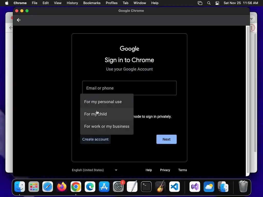Open purple Visual Studio icon in Dock
This screenshot has height=197, width=263.
click(x=195, y=187)
